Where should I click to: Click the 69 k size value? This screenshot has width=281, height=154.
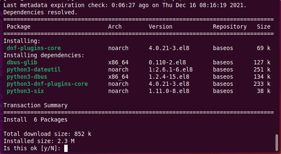tap(263, 48)
